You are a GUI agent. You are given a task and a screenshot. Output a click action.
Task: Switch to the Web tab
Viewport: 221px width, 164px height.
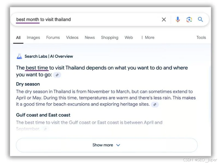pyautogui.click(x=129, y=37)
